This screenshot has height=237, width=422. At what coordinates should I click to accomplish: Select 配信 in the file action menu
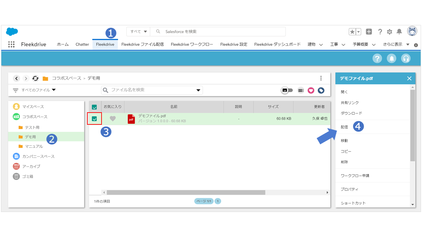click(344, 127)
